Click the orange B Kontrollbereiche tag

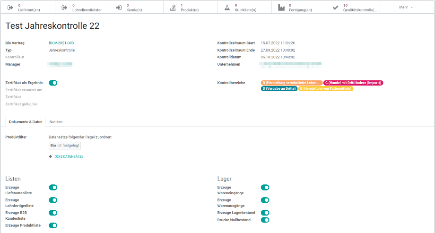tap(292, 83)
